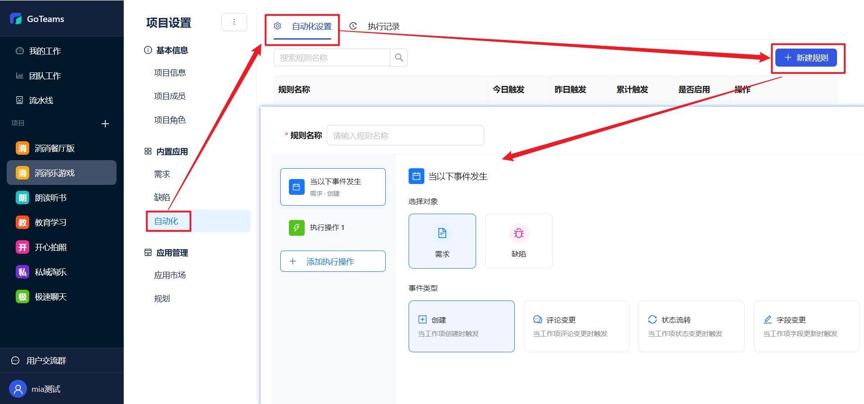This screenshot has height=404, width=864.
Task: Open 项目角色 settings page
Action: pos(170,120)
